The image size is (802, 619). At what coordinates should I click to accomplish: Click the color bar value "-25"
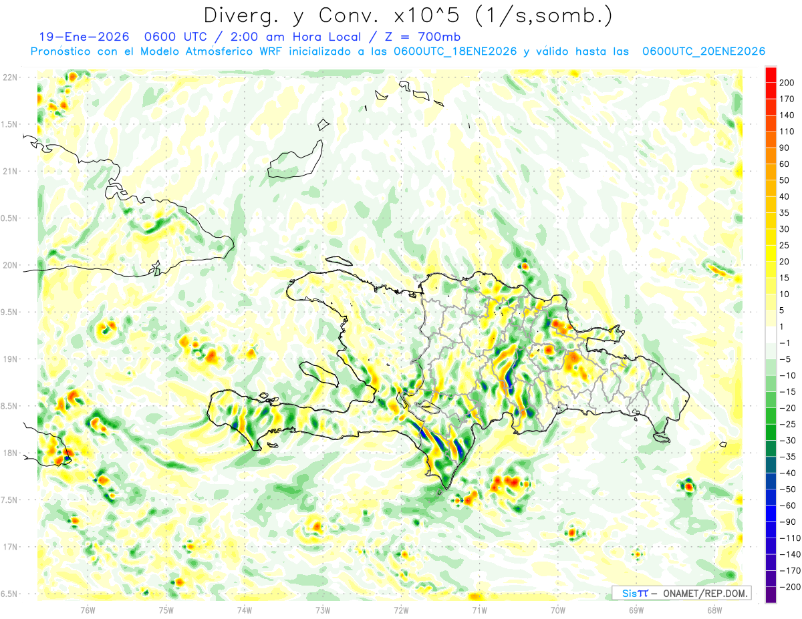(787, 424)
